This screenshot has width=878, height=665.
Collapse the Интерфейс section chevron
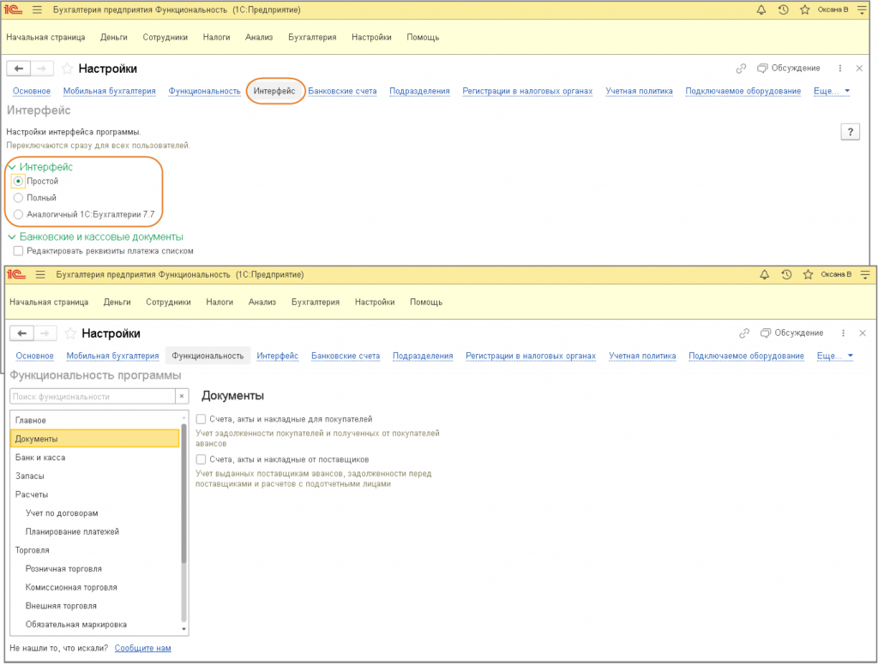[x=12, y=167]
